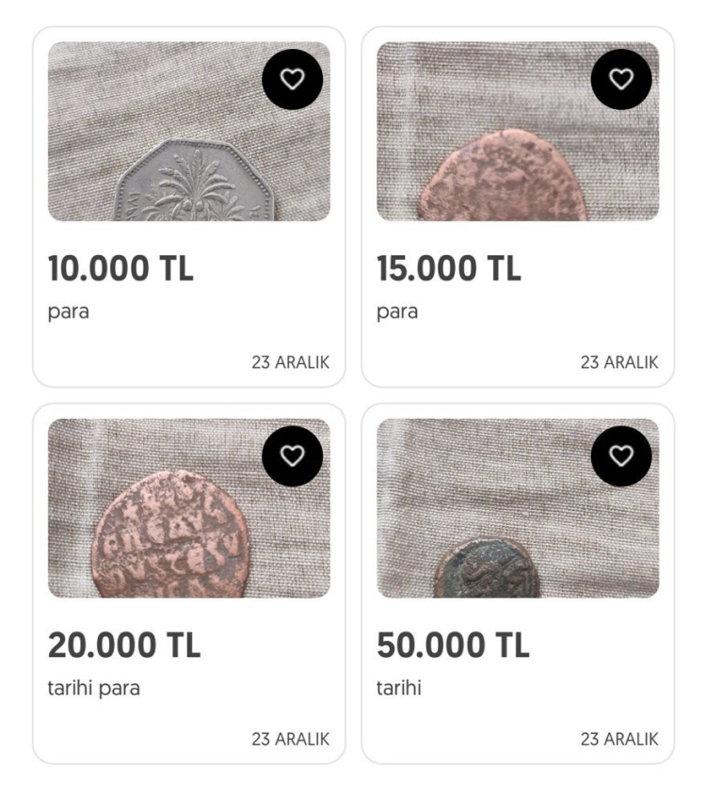
Task: Open the 'tarihi' listing title
Action: (x=399, y=688)
